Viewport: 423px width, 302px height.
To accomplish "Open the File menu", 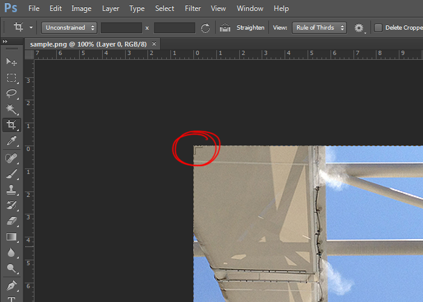I will (x=34, y=8).
